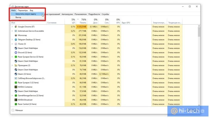
Task: Sort by the Сеть column header
Action: [104, 21]
